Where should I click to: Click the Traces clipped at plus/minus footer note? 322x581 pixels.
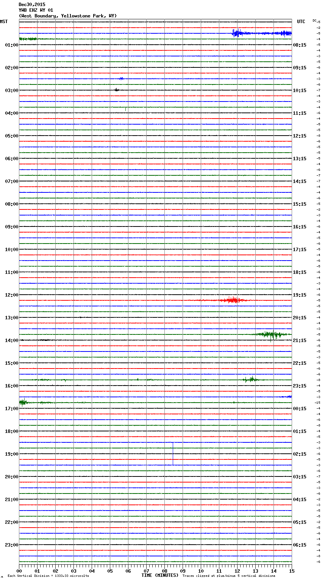coord(229,576)
